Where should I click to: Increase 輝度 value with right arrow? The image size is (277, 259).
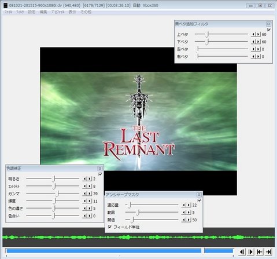pyautogui.click(x=90, y=201)
